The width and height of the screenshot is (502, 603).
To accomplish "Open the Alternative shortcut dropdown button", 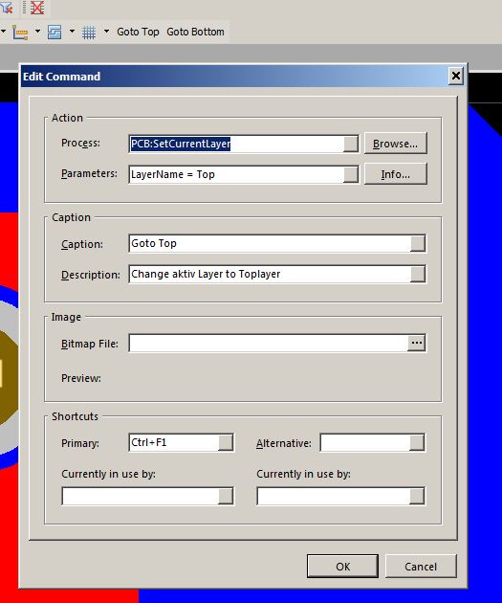I will (x=417, y=442).
